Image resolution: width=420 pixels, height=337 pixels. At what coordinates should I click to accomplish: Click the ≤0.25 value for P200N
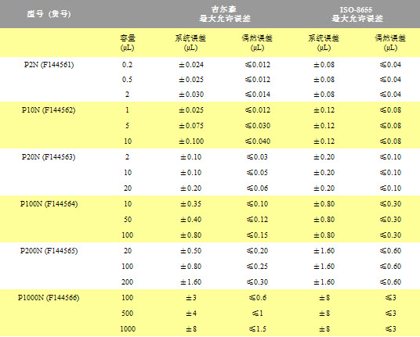(258, 266)
